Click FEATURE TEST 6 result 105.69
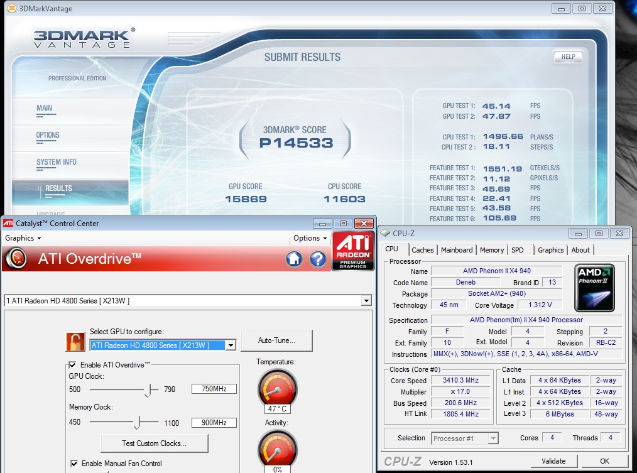This screenshot has width=637, height=473. 499,218
